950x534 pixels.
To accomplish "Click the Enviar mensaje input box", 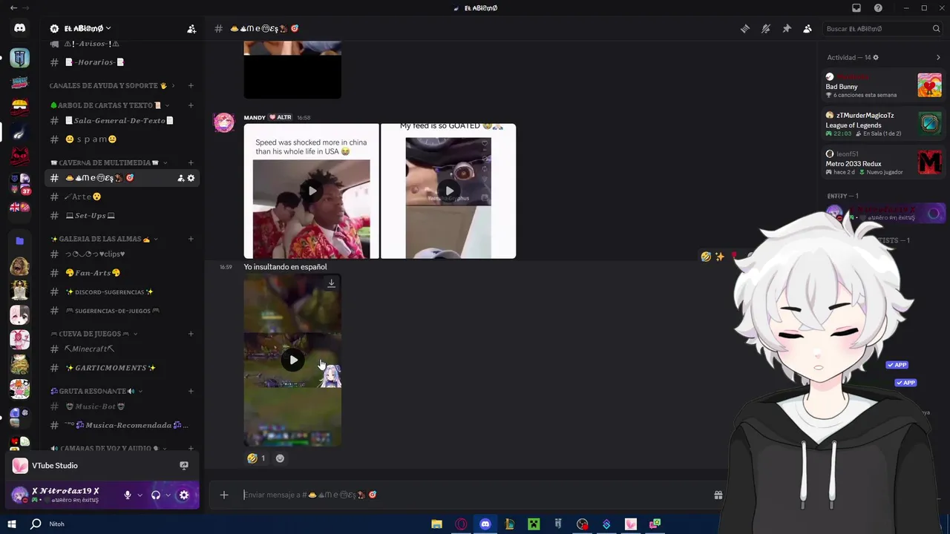I will pos(475,495).
